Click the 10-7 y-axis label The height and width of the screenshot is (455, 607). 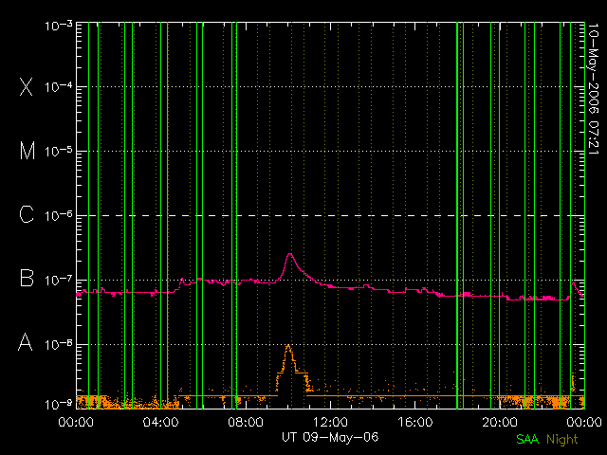coord(59,280)
